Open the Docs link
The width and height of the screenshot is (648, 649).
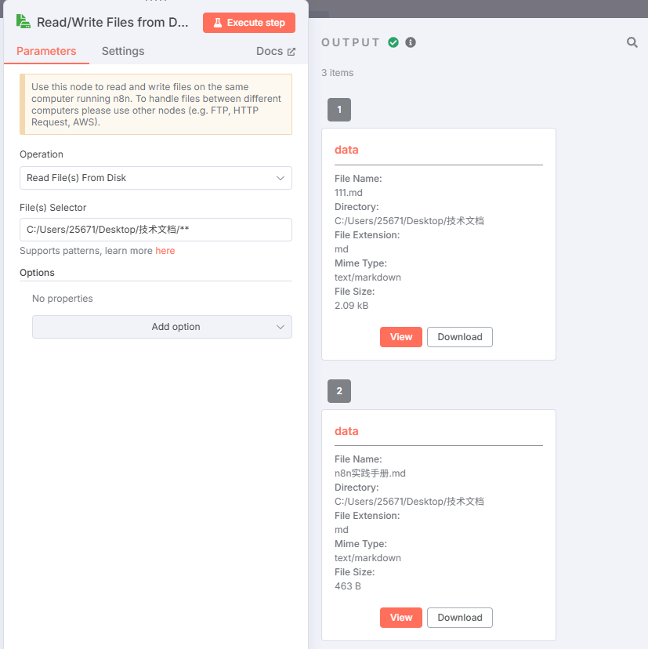276,51
